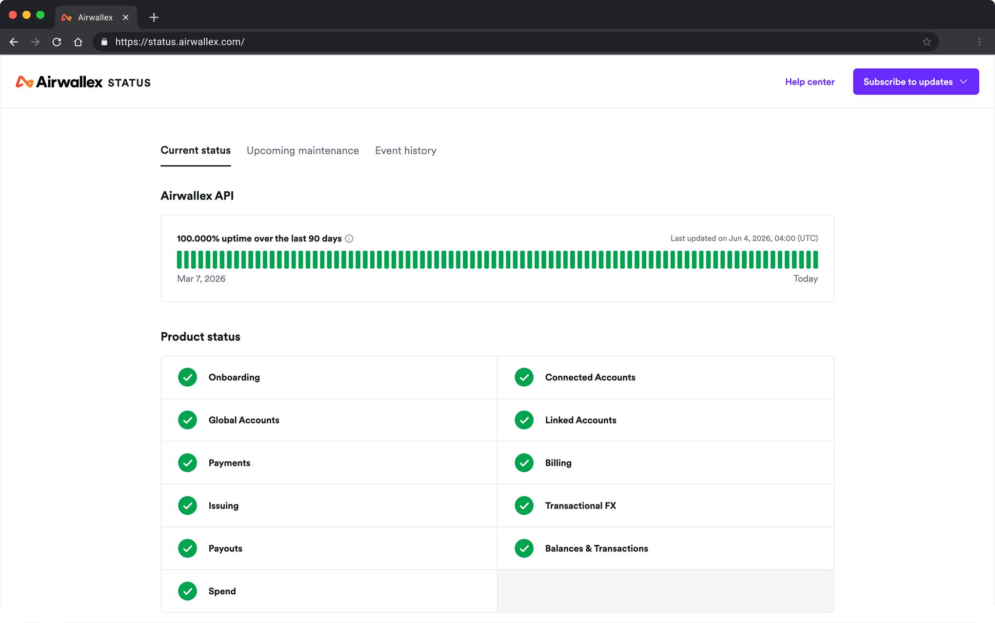Click the Last updated timestamp text
Viewport: 995px width, 623px height.
pos(744,238)
